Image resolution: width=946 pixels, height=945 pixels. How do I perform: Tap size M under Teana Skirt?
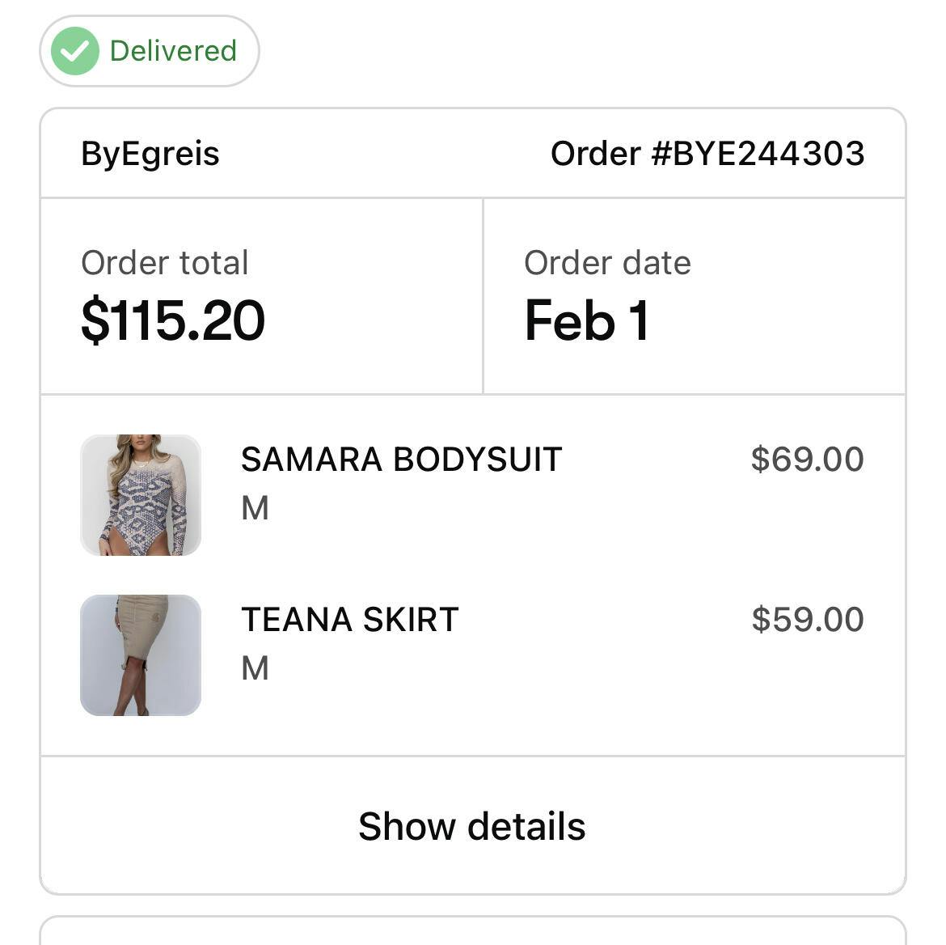[255, 668]
